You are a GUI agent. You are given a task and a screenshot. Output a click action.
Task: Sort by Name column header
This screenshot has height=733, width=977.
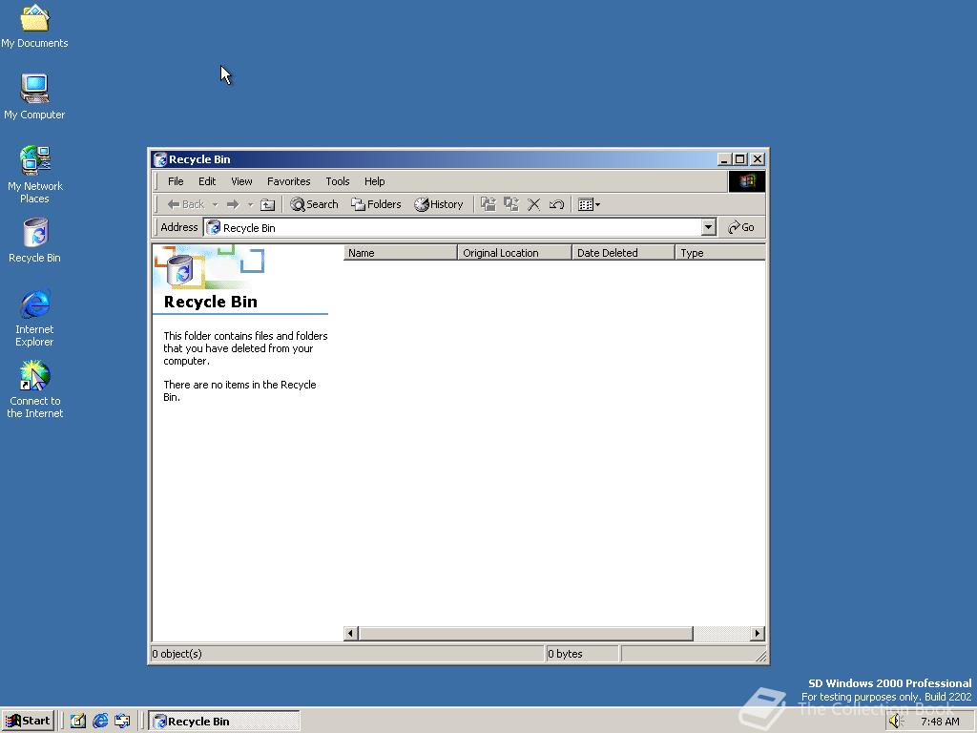tap(400, 252)
